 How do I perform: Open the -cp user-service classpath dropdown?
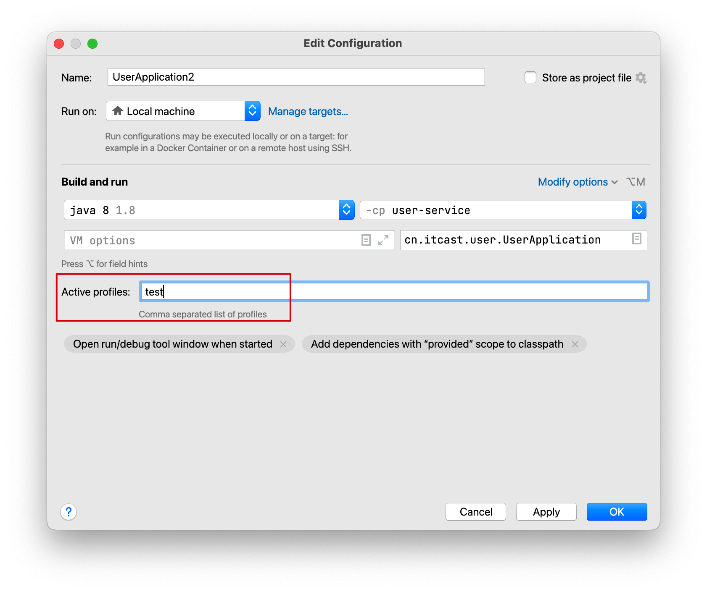(x=503, y=210)
